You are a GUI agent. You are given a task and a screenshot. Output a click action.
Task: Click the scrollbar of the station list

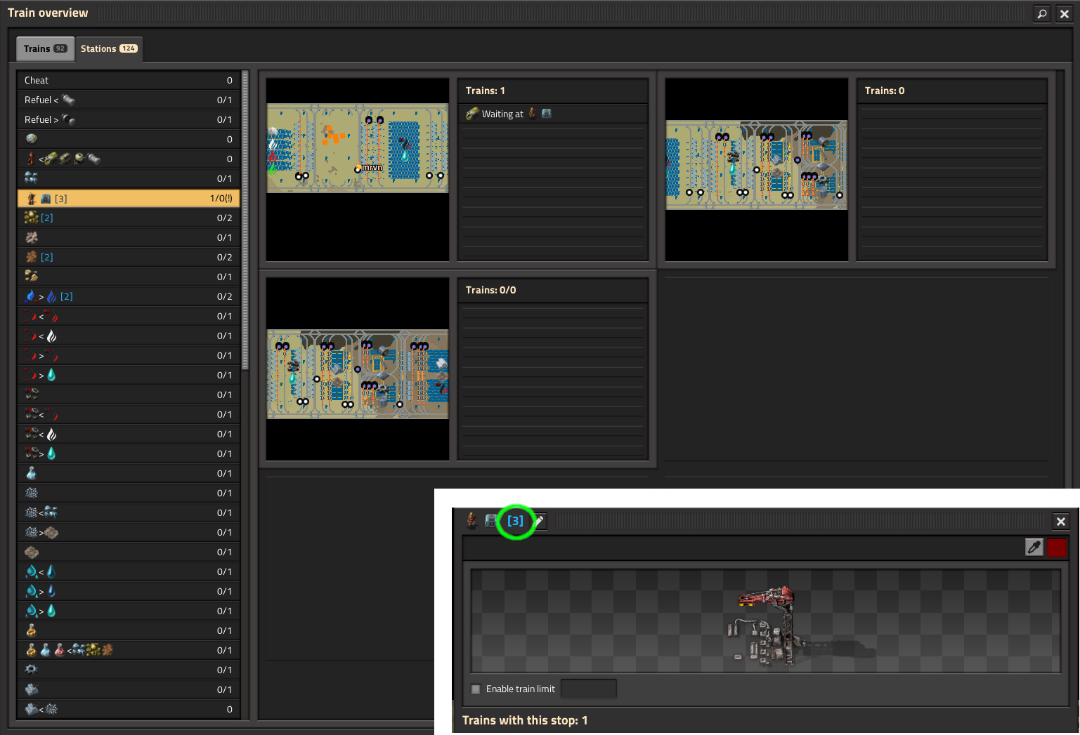pos(245,220)
